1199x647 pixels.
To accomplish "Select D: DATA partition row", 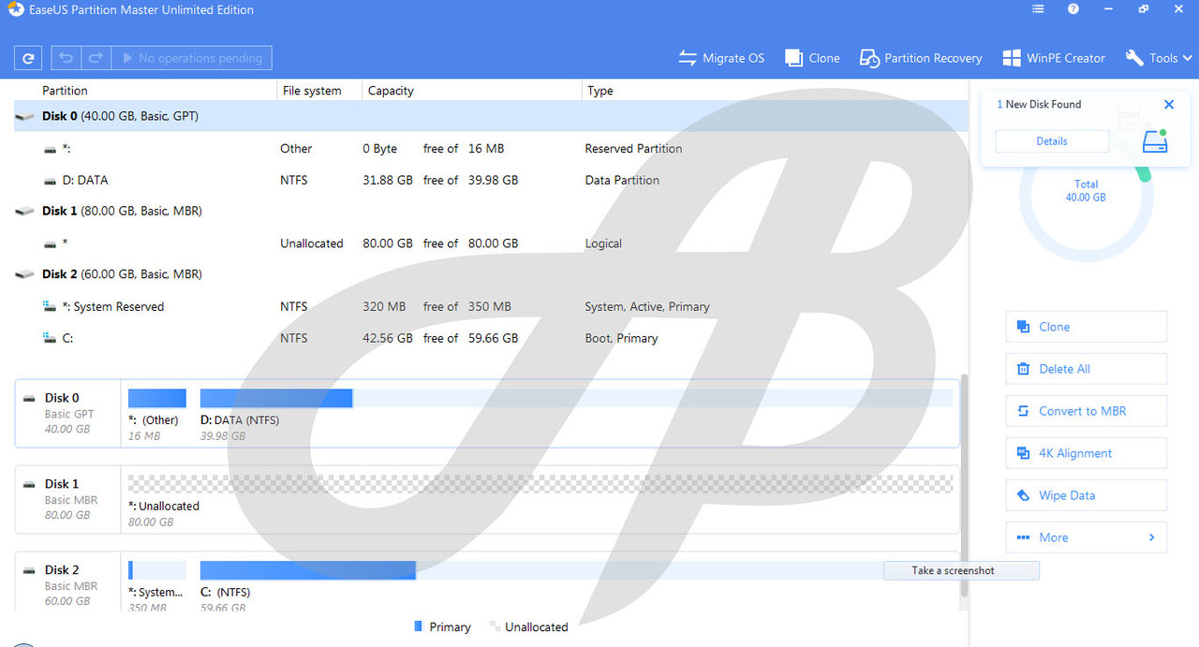I will pyautogui.click(x=491, y=180).
